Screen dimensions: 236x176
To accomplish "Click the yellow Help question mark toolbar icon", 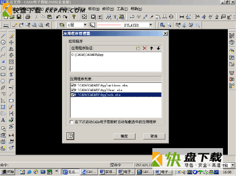I will tap(74, 17).
